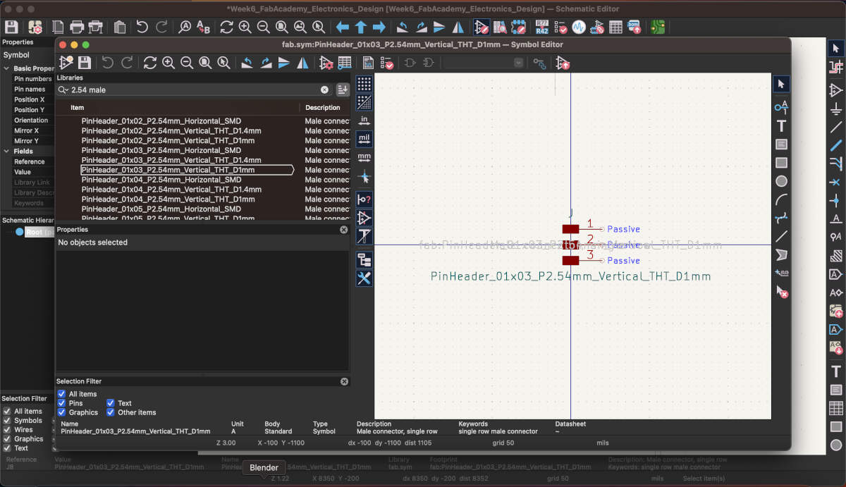Navigate back with the left blue arrow
The width and height of the screenshot is (846, 487).
(x=343, y=27)
